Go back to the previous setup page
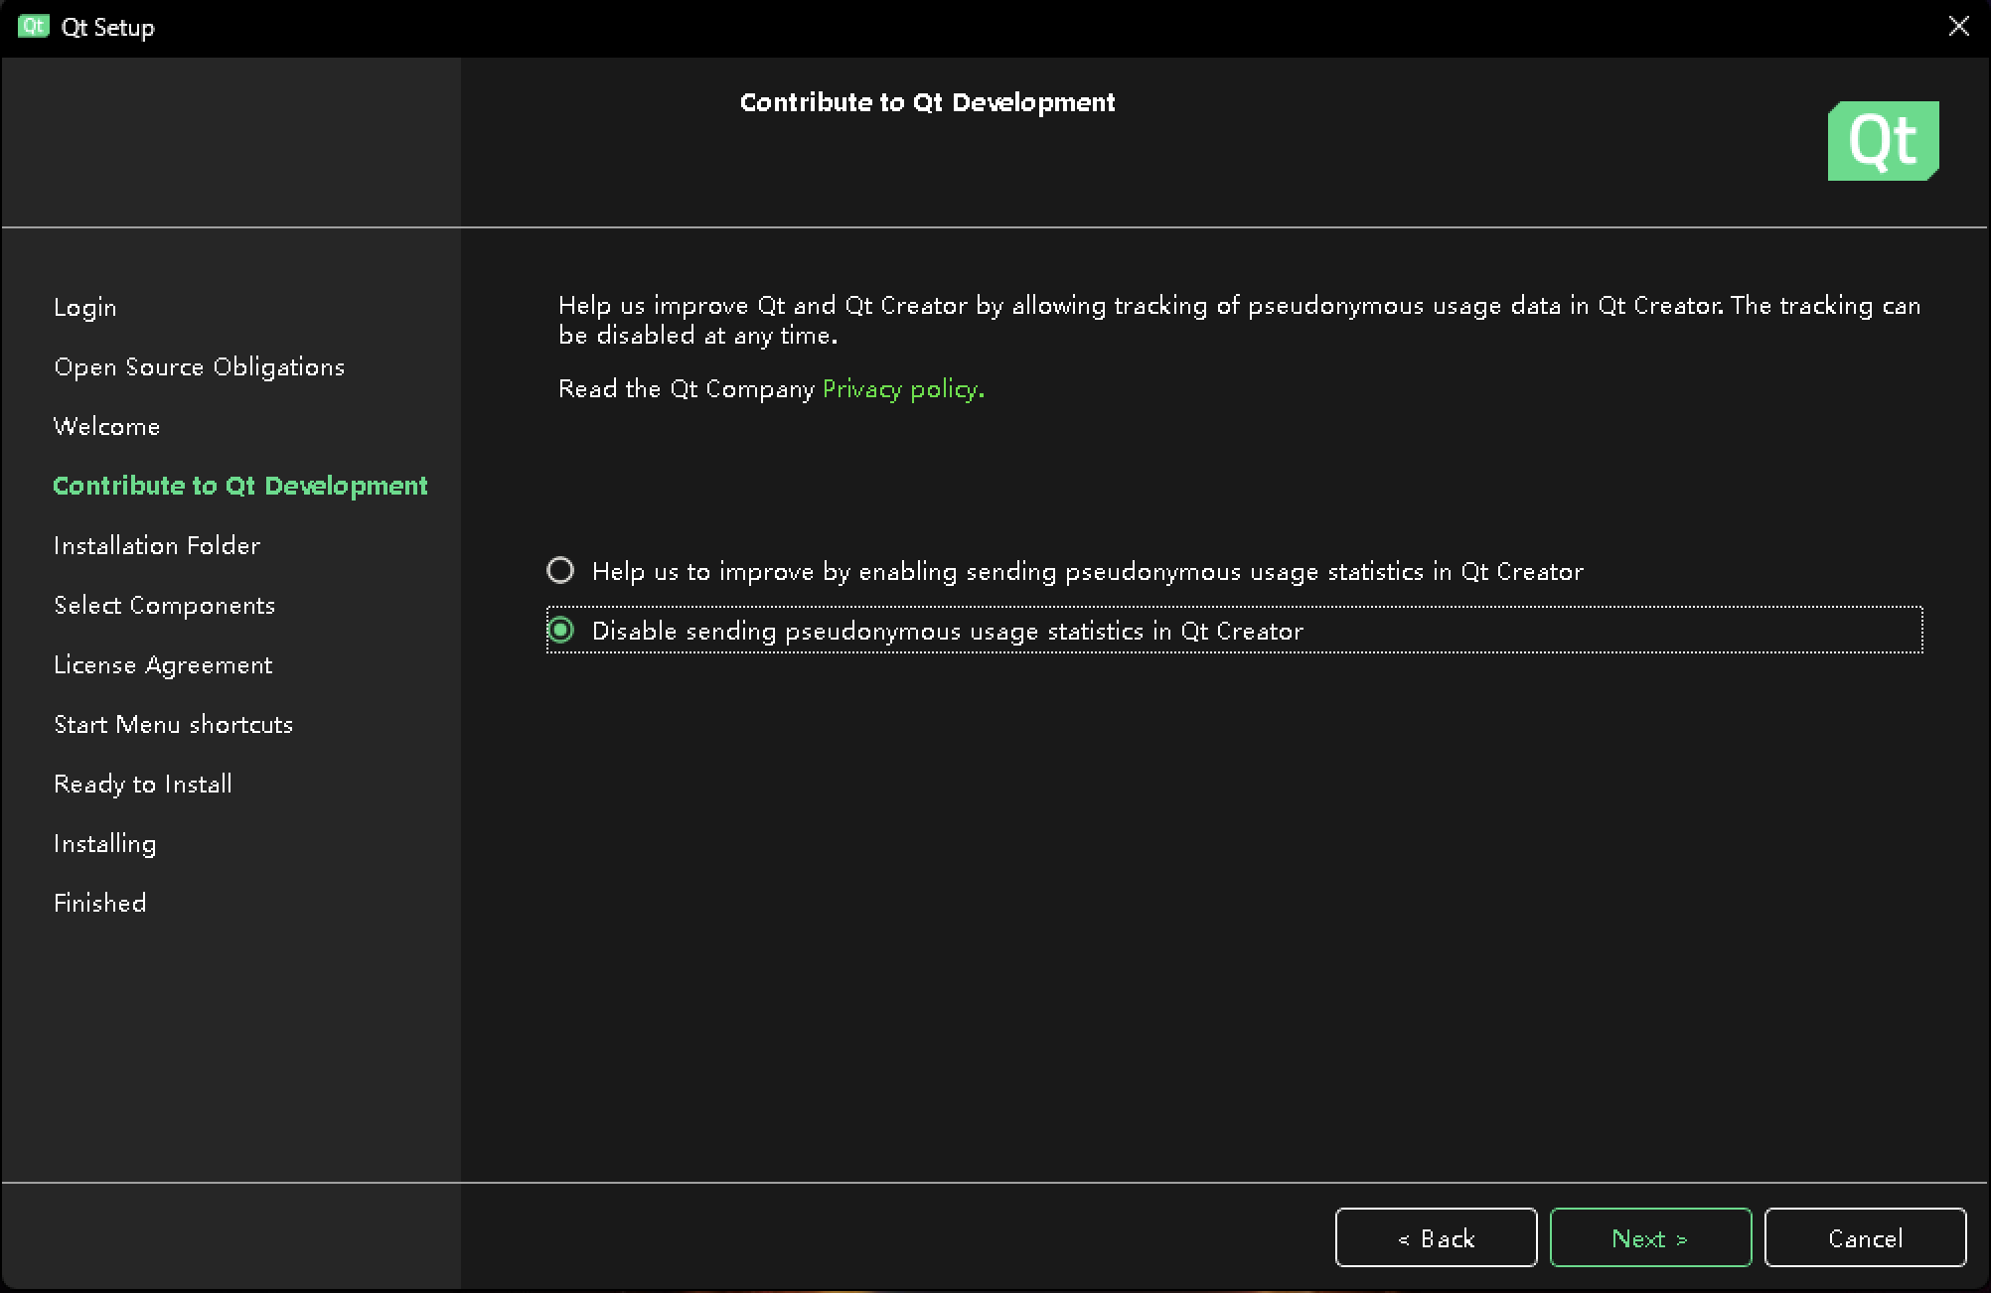This screenshot has height=1293, width=1991. click(1436, 1237)
